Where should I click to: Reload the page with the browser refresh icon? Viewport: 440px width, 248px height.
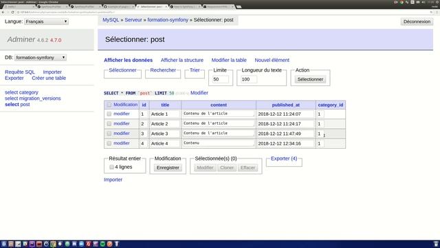pyautogui.click(x=12, y=12)
